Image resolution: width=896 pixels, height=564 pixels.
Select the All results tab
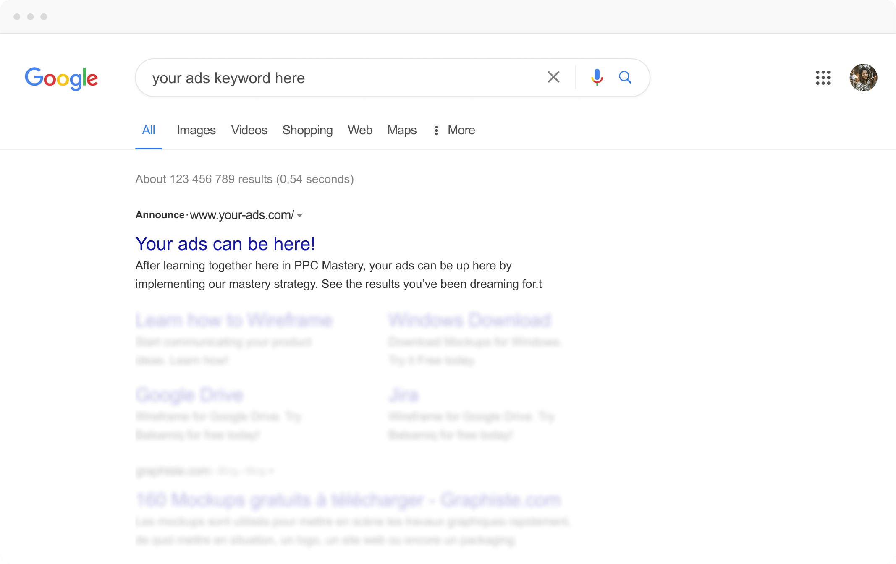click(149, 131)
